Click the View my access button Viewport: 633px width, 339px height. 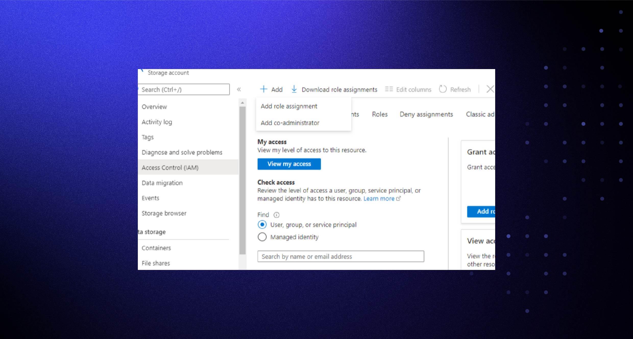(x=289, y=163)
